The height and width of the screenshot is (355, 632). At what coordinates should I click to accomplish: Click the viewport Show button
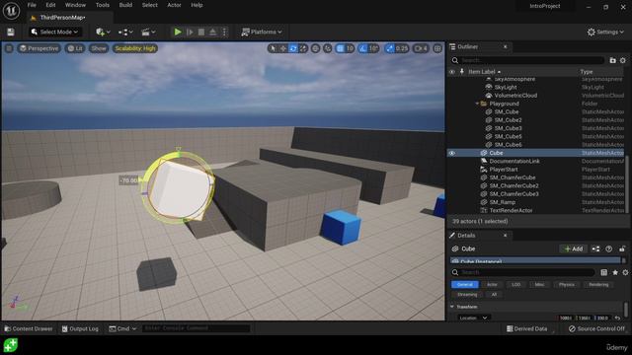pos(99,48)
